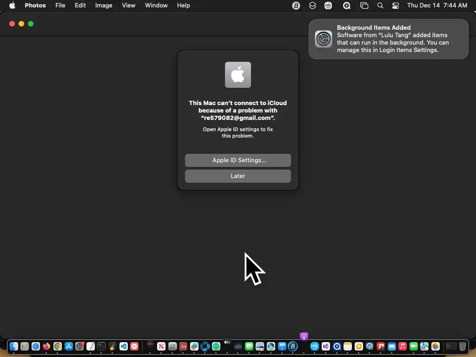Click the Q status icon in the menu bar
Image resolution: width=476 pixels, height=357 pixels.
pos(346,6)
